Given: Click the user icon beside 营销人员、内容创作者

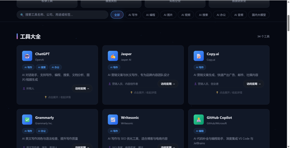Looking at the screenshot, I should (x=110, y=84).
